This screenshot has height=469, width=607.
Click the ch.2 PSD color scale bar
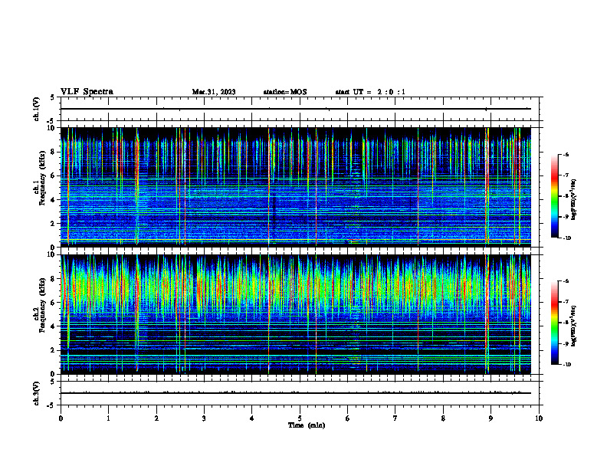tap(554, 323)
